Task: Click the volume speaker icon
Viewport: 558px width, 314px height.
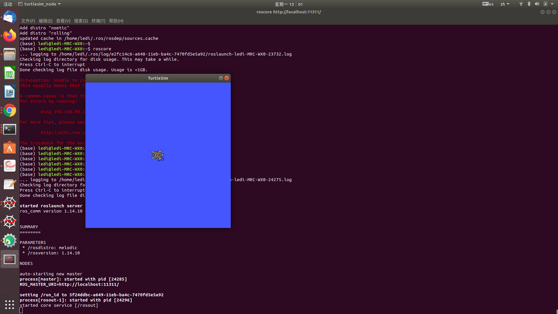Action: coord(537,4)
